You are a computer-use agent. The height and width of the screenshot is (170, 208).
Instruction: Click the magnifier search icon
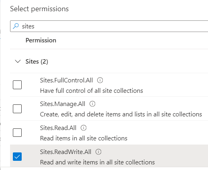[16, 26]
